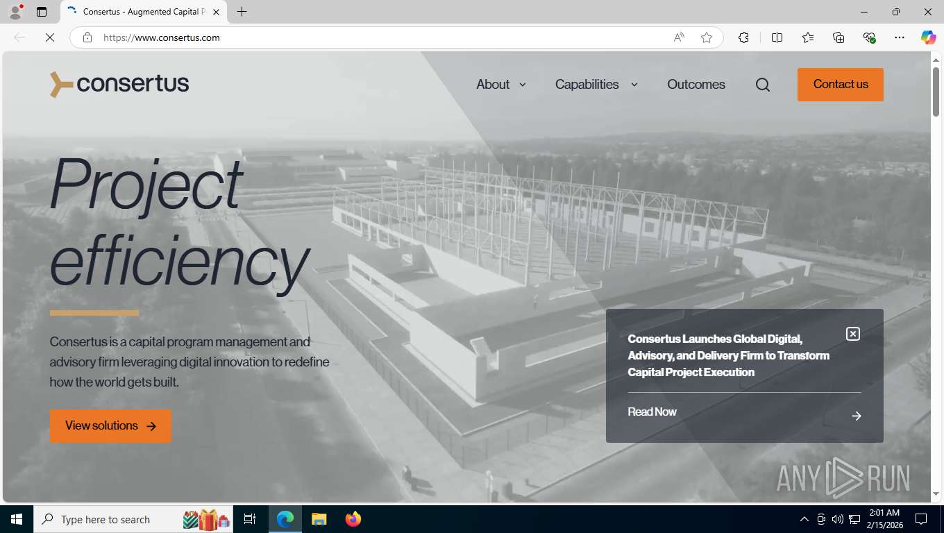Screen dimensions: 944x533
Task: Go back to the previous page
Action: (19, 37)
